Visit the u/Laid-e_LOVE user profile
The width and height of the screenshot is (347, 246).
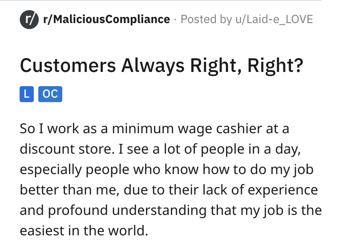[x=273, y=20]
